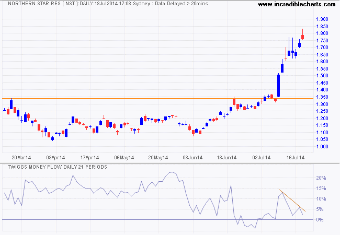The image size is (340, 235).
Task: Click the 1.900 price axis label
Action: [322, 19]
